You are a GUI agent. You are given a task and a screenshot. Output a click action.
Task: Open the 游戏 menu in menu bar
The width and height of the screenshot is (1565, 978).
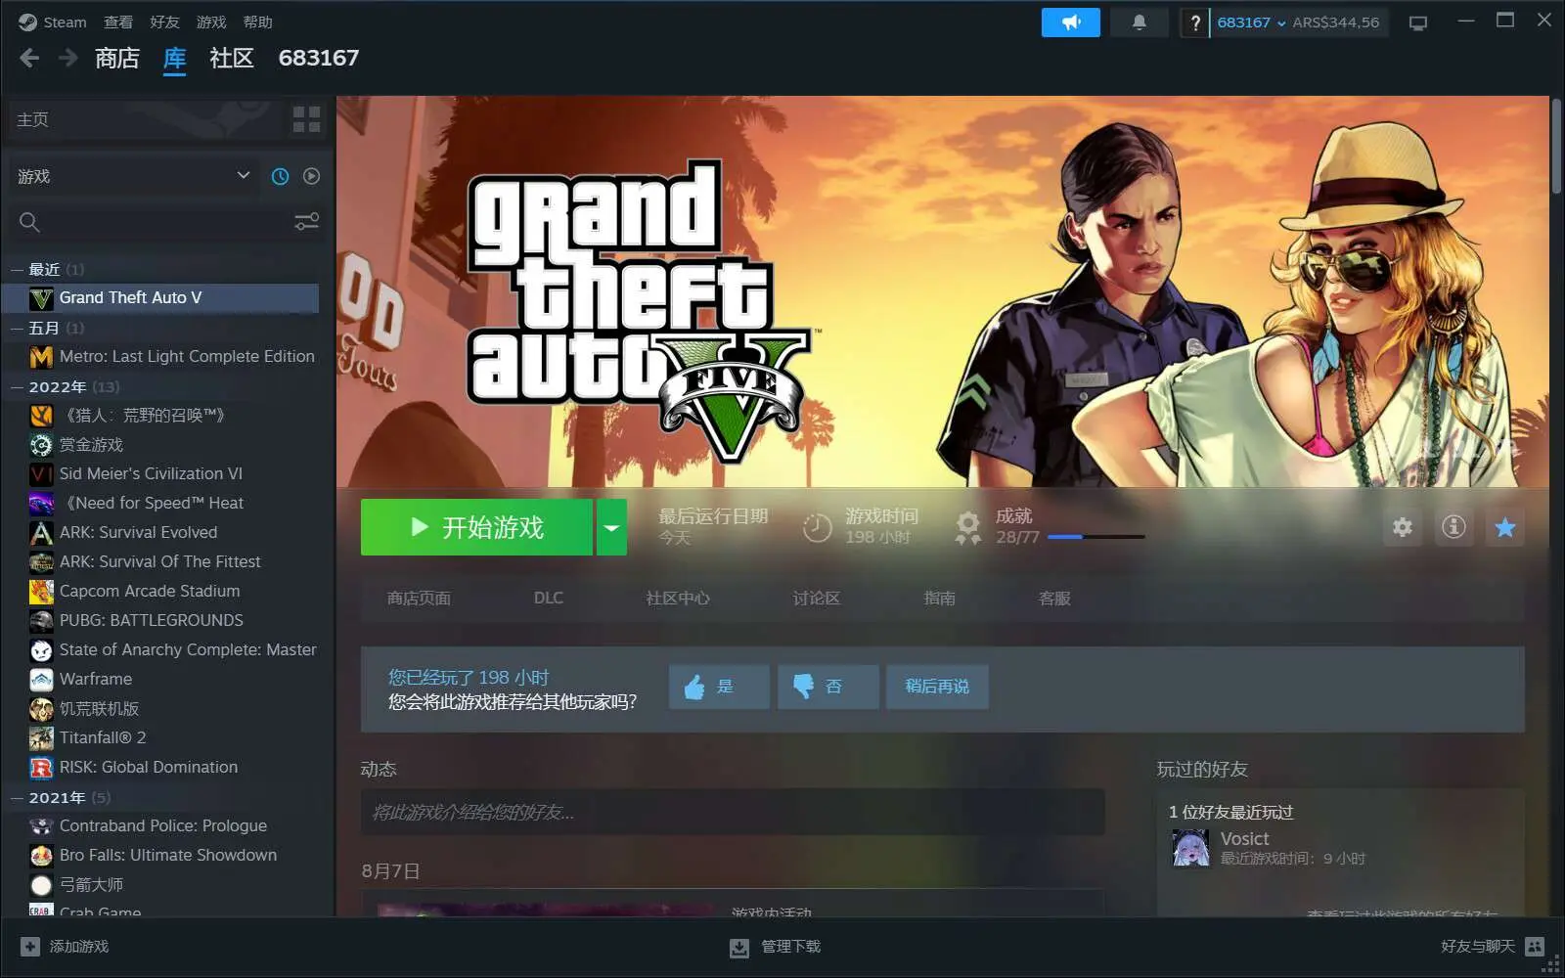click(x=211, y=22)
